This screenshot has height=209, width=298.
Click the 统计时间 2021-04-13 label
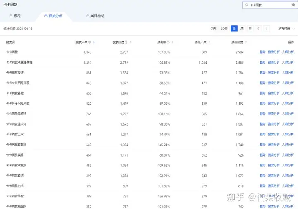tap(18, 28)
